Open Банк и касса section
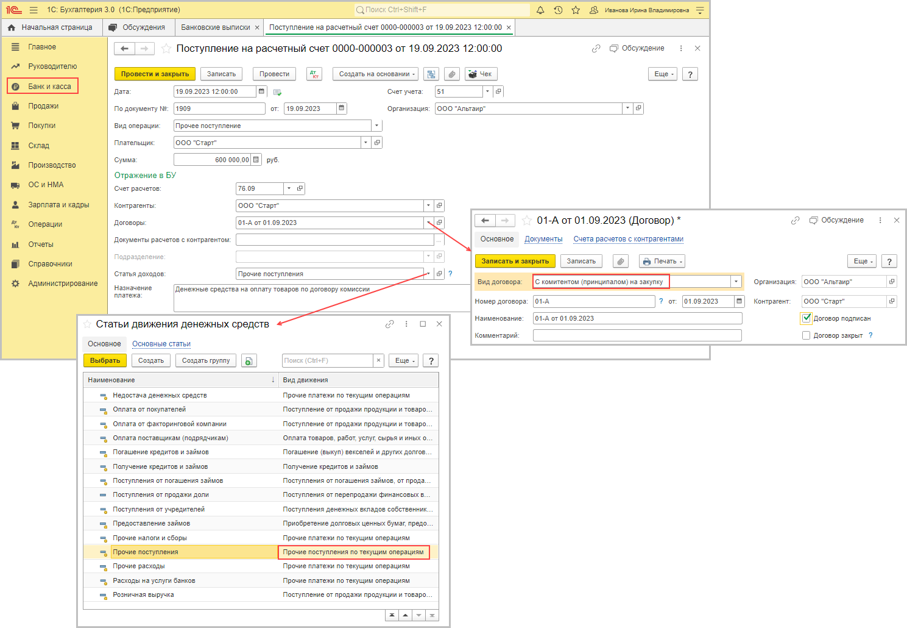 click(x=49, y=87)
